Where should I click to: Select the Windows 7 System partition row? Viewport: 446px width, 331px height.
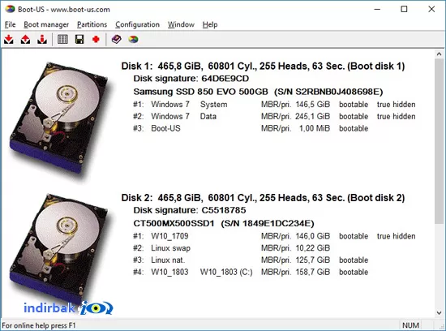click(274, 105)
